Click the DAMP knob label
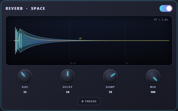 click(x=110, y=87)
